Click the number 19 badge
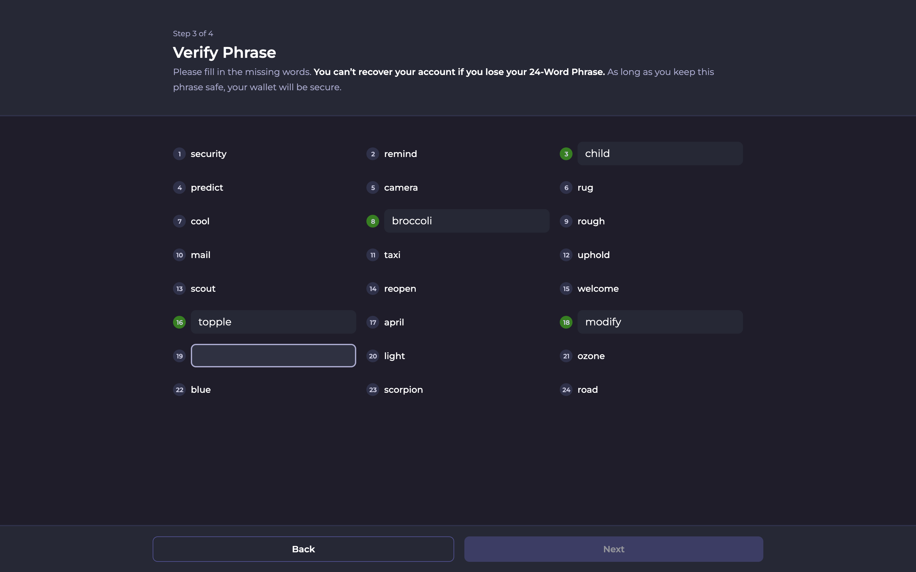 click(x=179, y=356)
